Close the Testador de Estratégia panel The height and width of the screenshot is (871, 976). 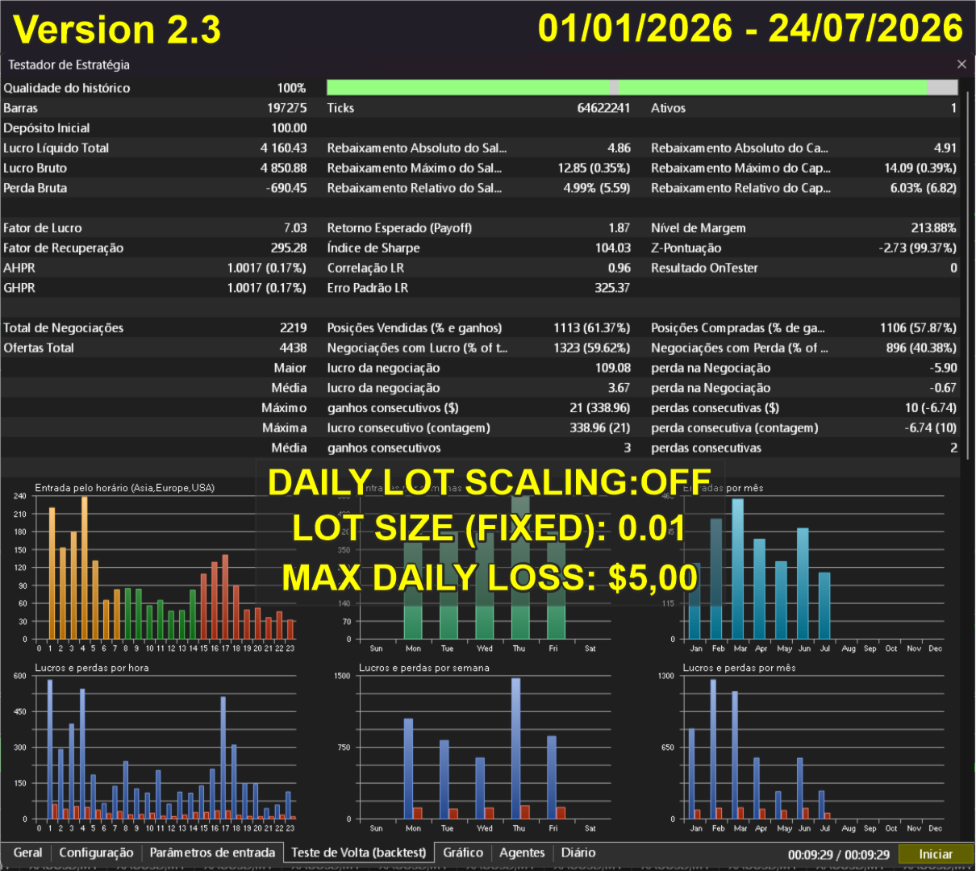tap(961, 65)
